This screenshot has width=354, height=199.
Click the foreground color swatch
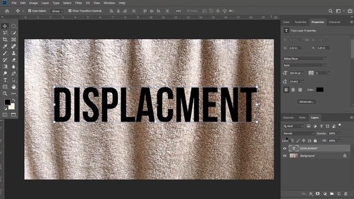[7, 102]
